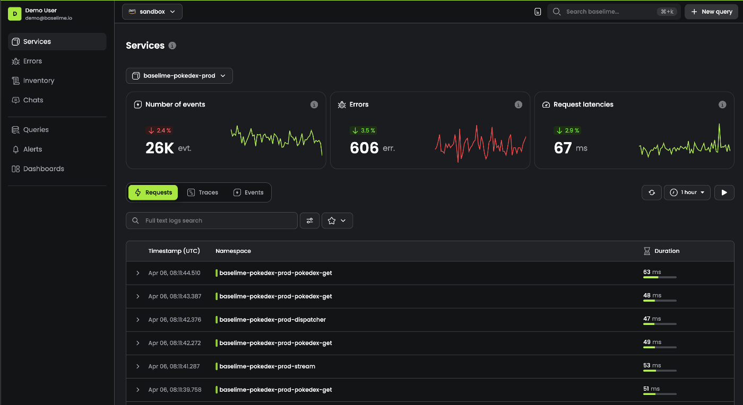This screenshot has height=405, width=743.
Task: Click baselime-pokedex-prod-dispatcher namespace
Action: click(x=272, y=320)
